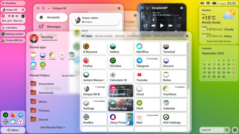Switch to Remote control in task list

pos(13,34)
